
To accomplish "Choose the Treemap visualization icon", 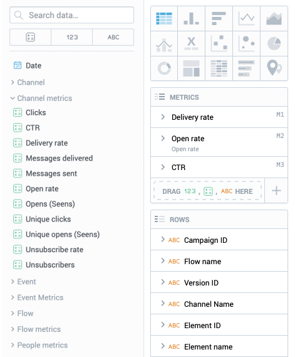I will click(192, 68).
